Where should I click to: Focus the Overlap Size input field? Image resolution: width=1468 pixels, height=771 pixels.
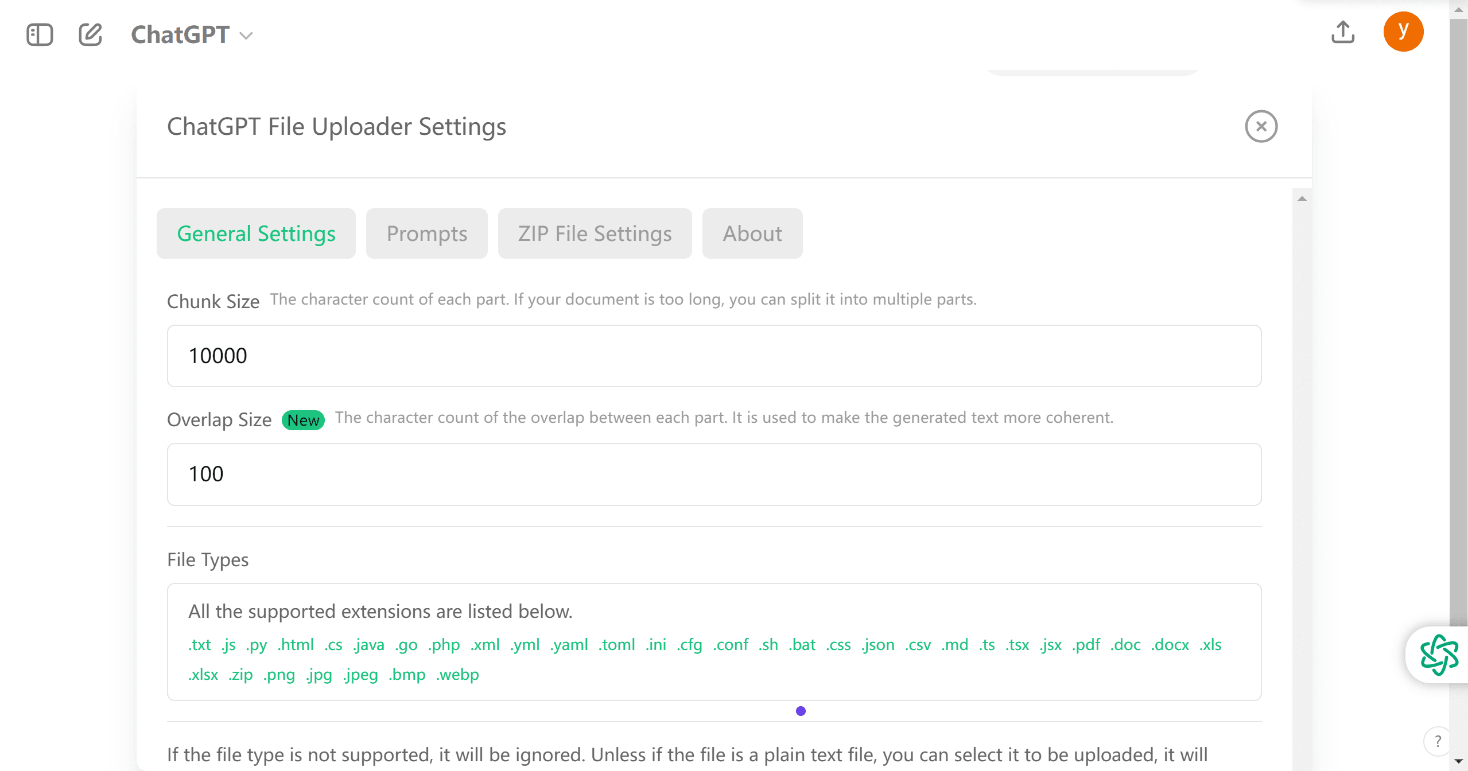click(713, 474)
